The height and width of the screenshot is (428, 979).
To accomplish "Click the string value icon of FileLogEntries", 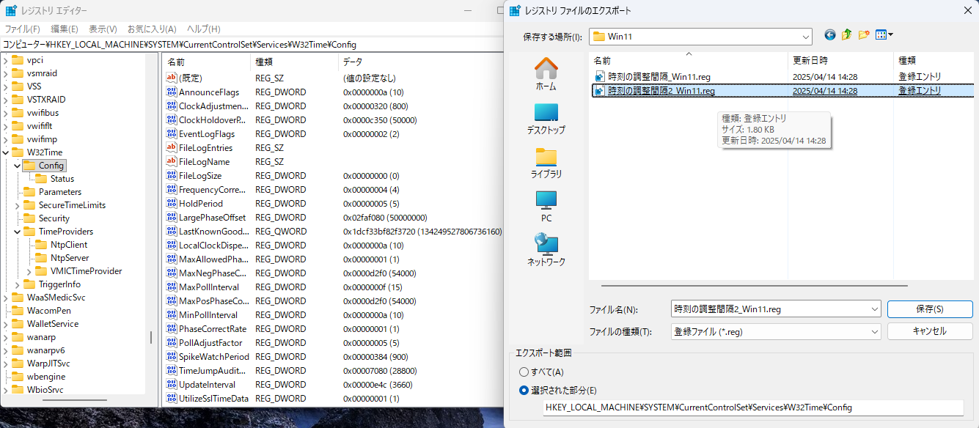I will [x=172, y=148].
